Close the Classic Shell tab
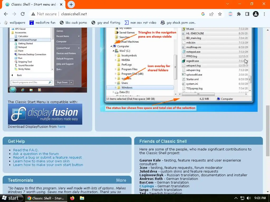 click(x=61, y=4)
